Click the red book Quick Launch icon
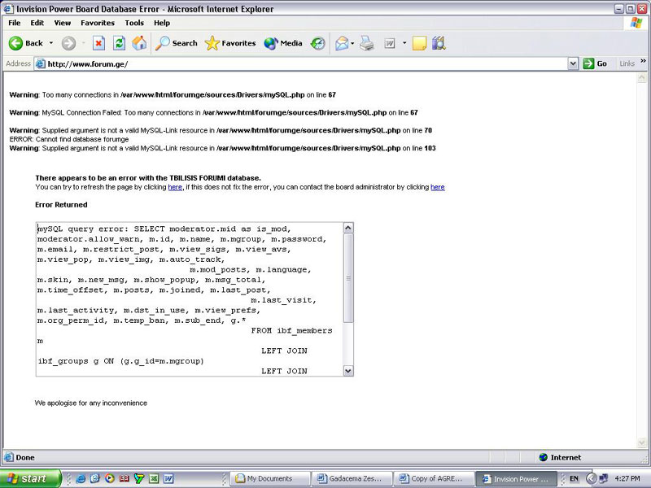The image size is (651, 488). (125, 478)
